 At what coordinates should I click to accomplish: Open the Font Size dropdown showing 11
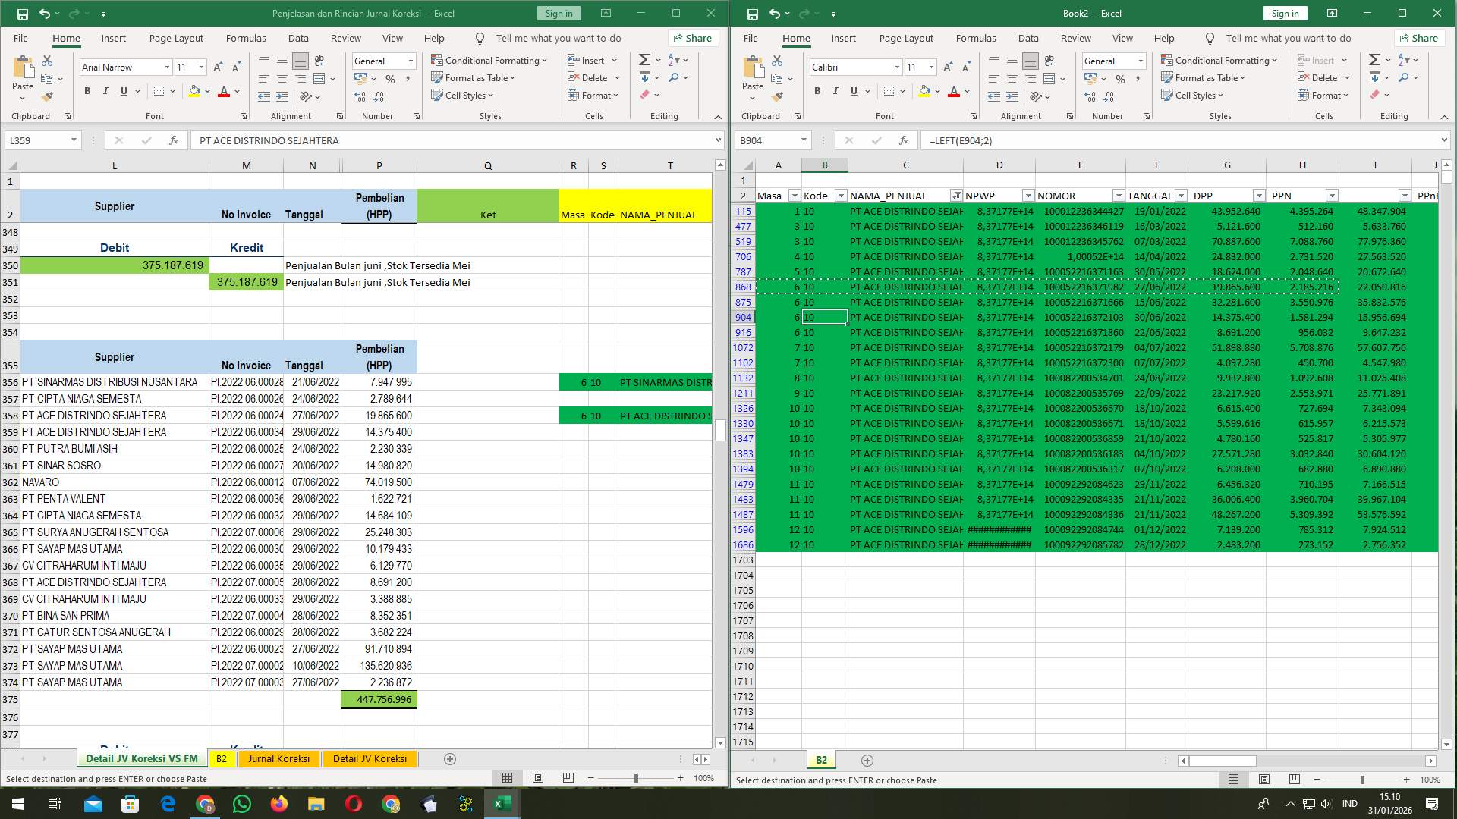201,67
